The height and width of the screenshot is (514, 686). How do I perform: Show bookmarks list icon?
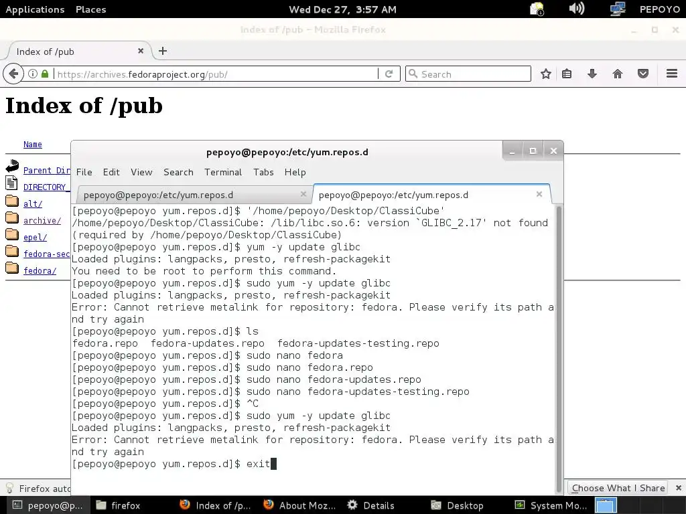567,74
